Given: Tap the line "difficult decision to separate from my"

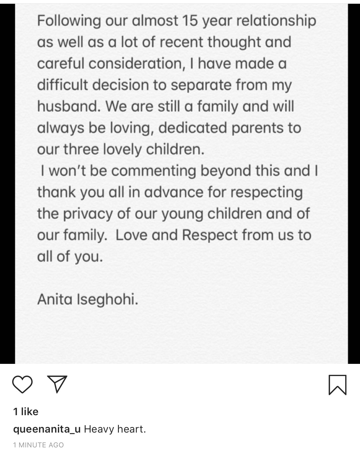Looking at the screenshot, I should pos(164,85).
